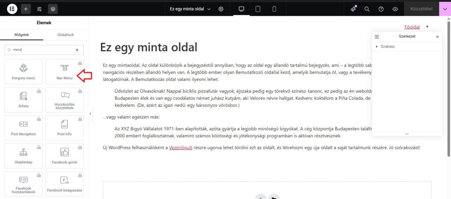451x199 pixels.
Task: Click the Elemek panel title
Action: point(44,23)
